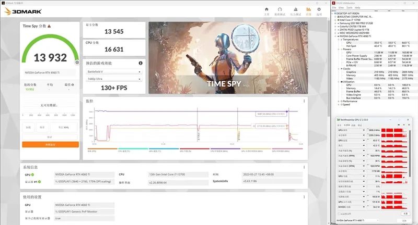Open the Tools menu in HWMonitor
Image resolution: width=418 pixels, height=225 pixels.
point(349,8)
